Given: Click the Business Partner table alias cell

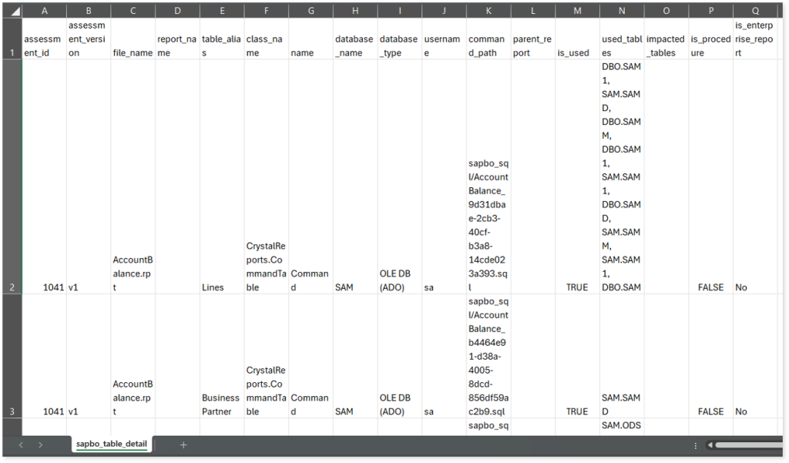Looking at the screenshot, I should coord(221,404).
